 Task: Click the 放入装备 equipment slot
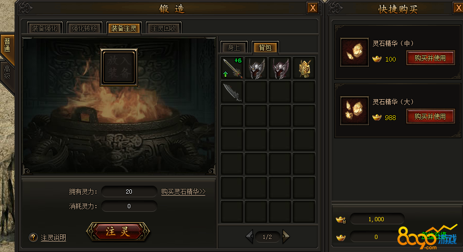click(x=119, y=68)
